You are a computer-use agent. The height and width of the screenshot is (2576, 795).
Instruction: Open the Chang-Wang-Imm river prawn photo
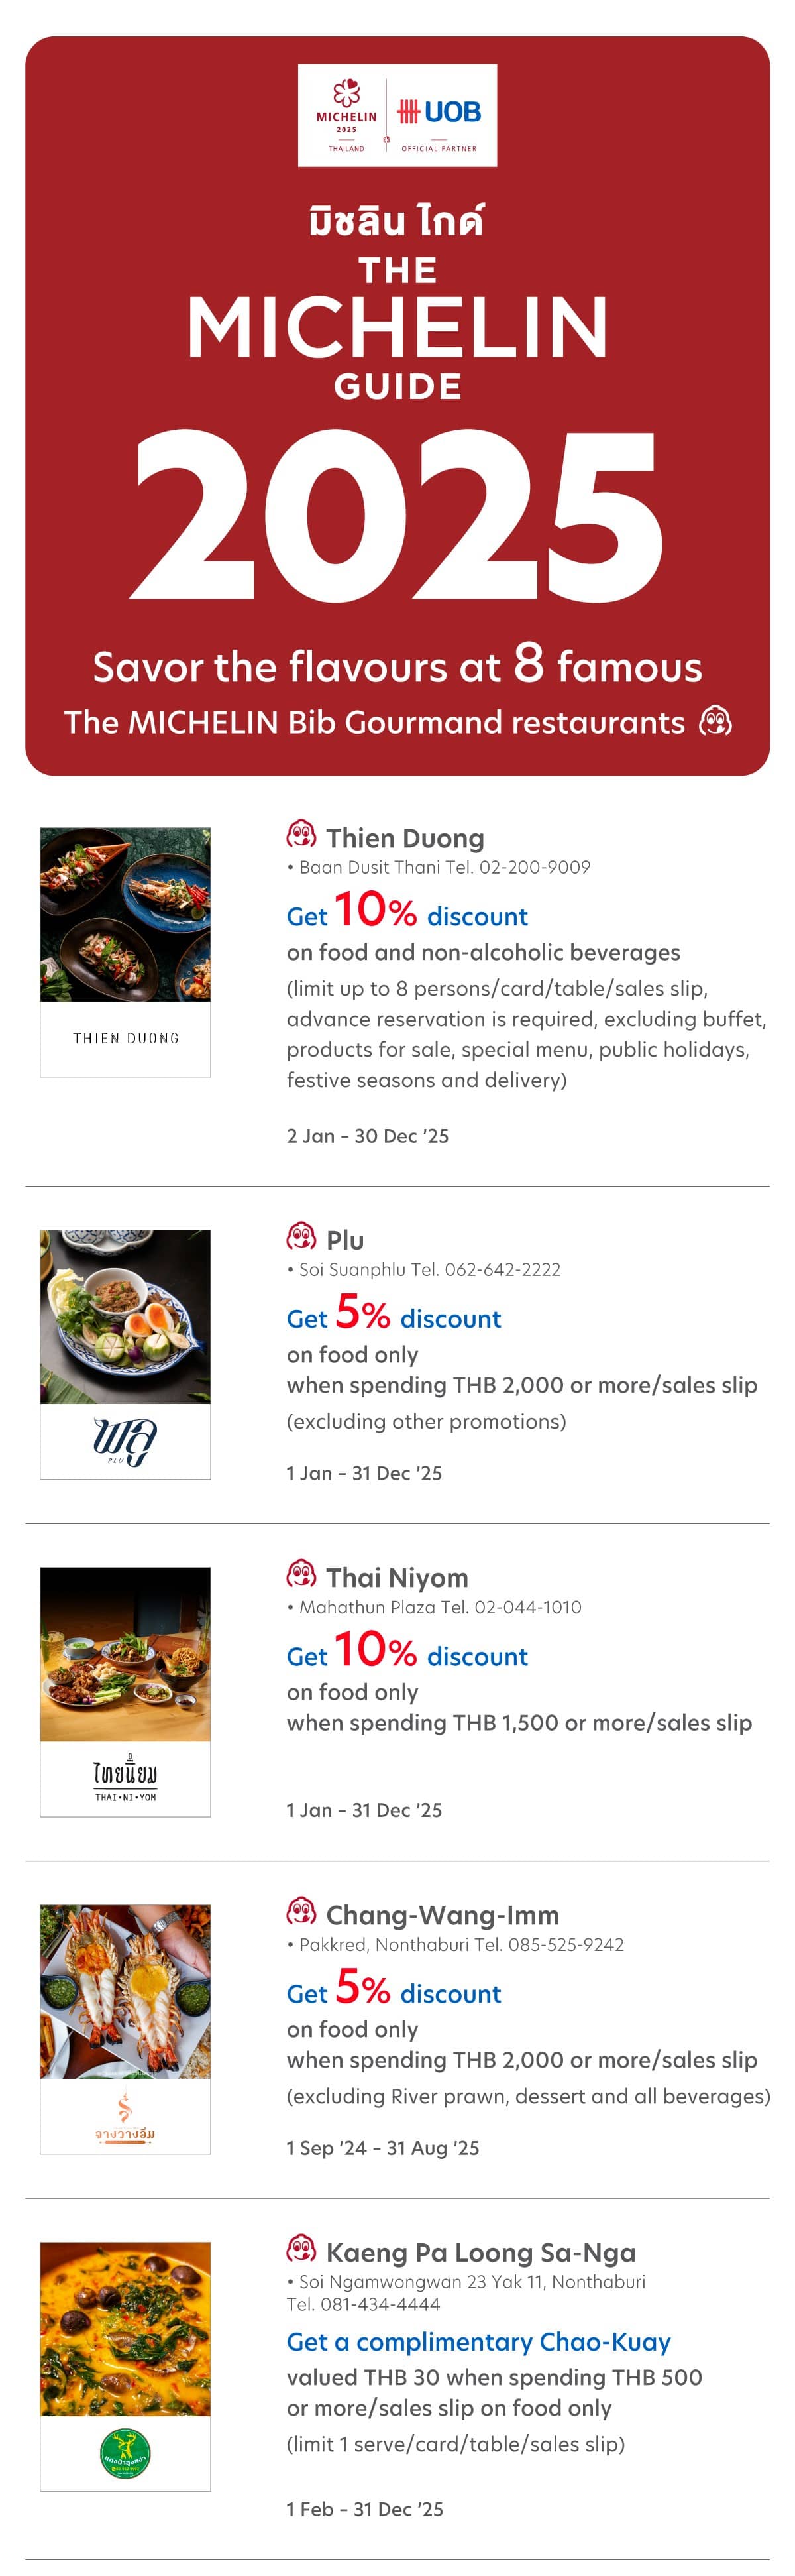click(125, 1991)
